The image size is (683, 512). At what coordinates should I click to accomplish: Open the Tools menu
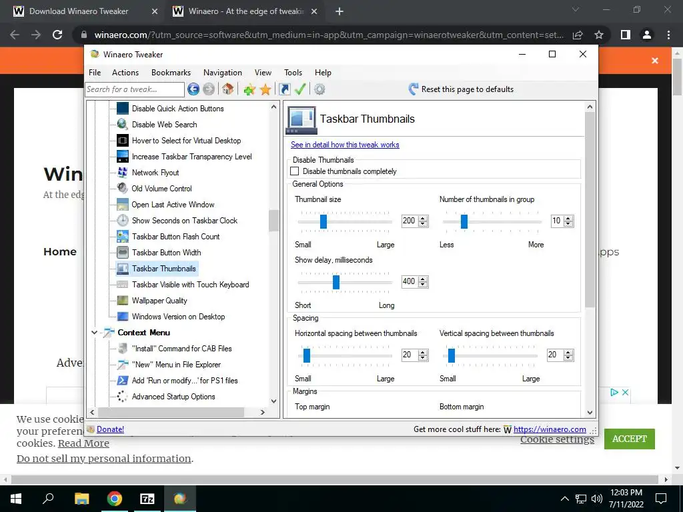(x=293, y=73)
